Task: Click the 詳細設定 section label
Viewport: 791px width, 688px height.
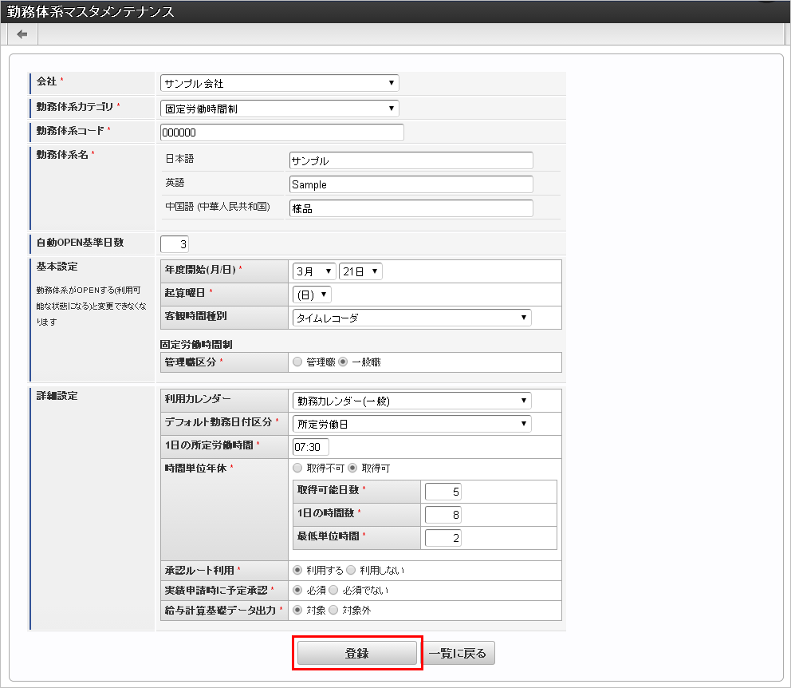Action: coord(57,396)
